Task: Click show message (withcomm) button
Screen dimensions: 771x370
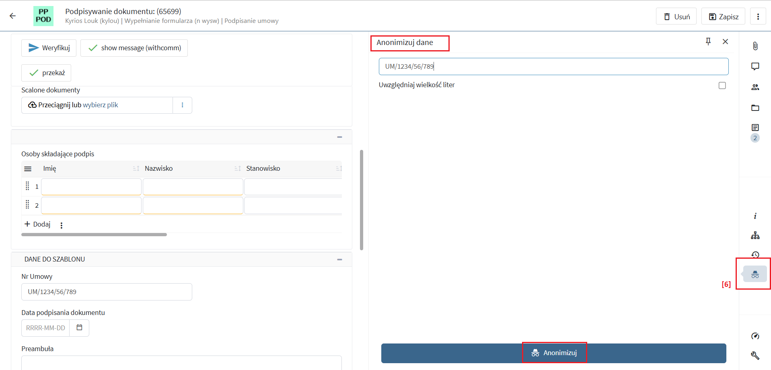Action: coord(134,48)
